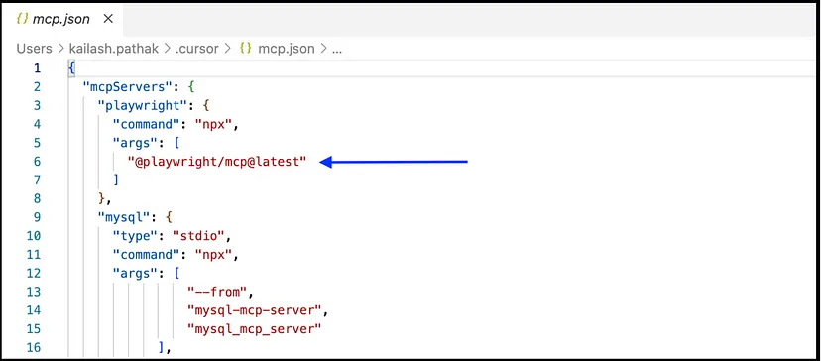Click the breadcrumb ellipsis symbol segment
821x361 pixels.
337,51
